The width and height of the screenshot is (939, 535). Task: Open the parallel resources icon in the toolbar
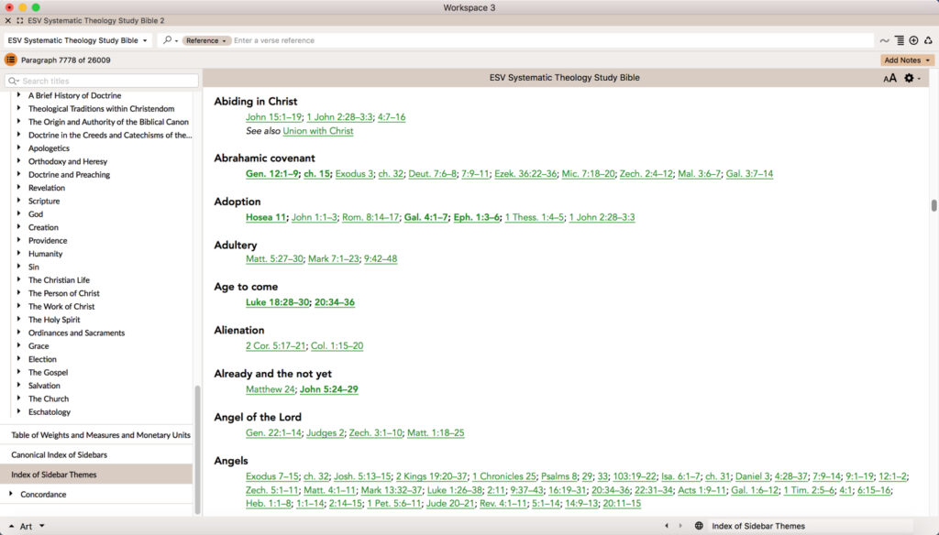click(x=900, y=40)
